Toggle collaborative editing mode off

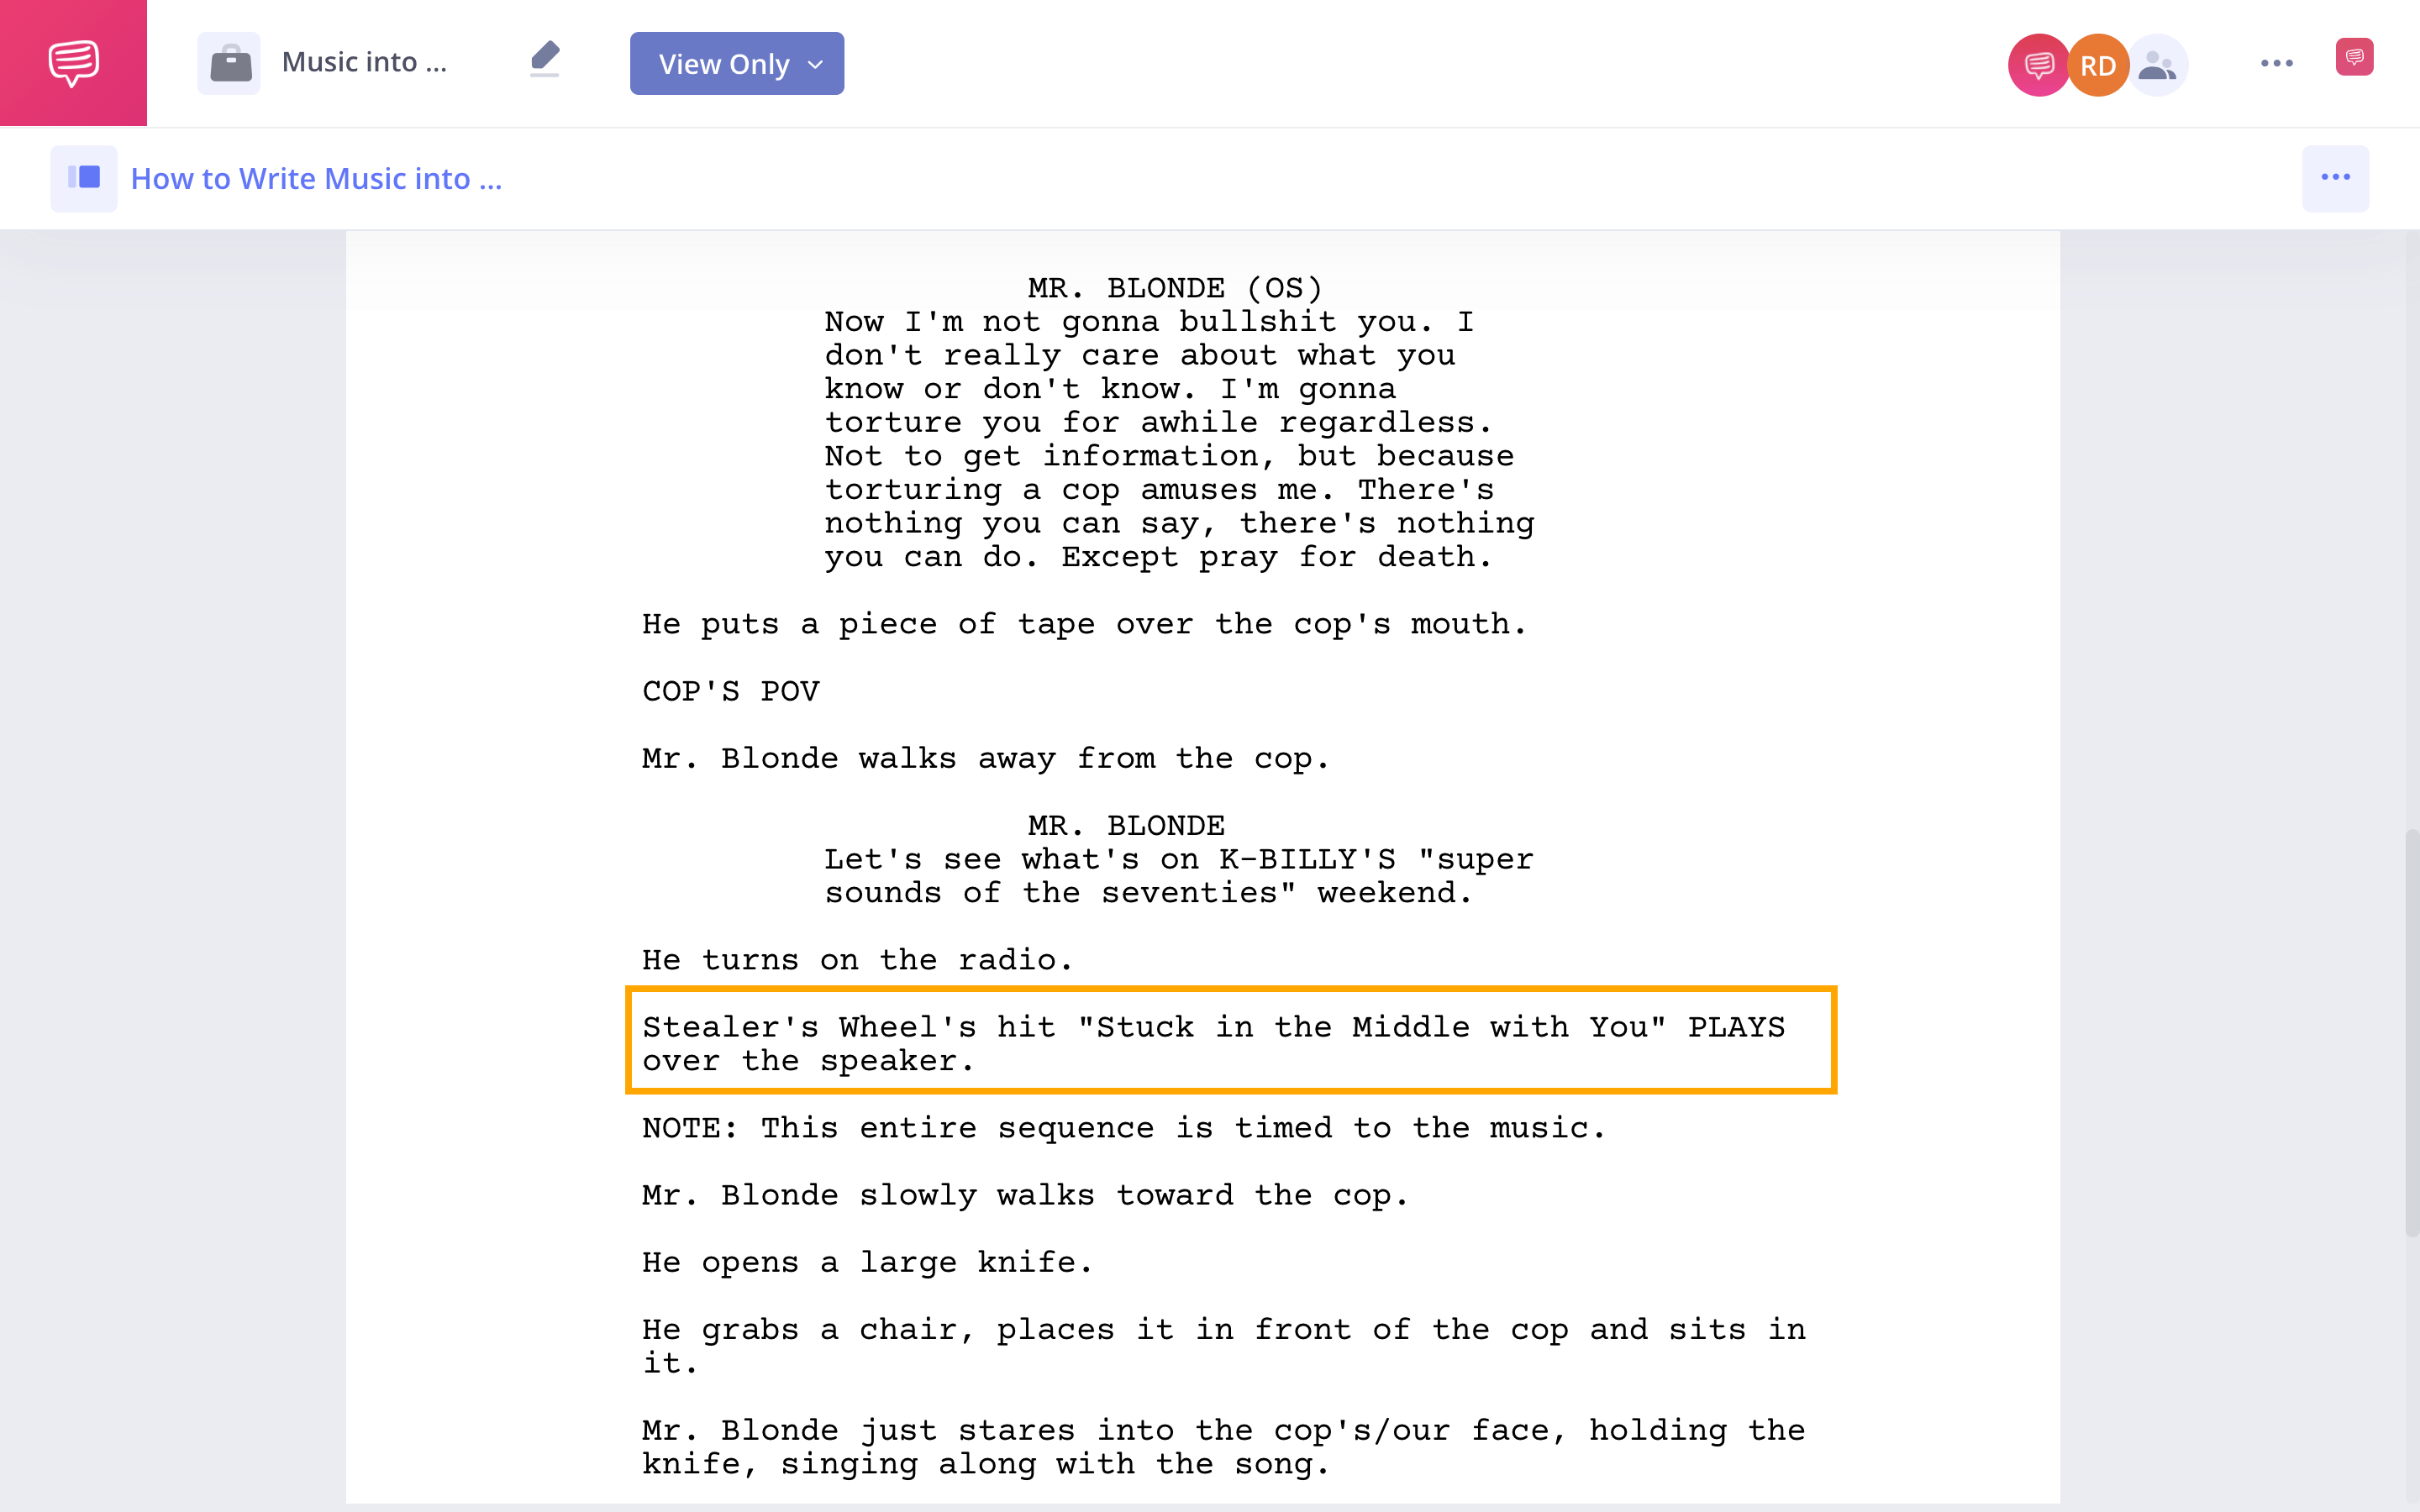tap(2155, 65)
